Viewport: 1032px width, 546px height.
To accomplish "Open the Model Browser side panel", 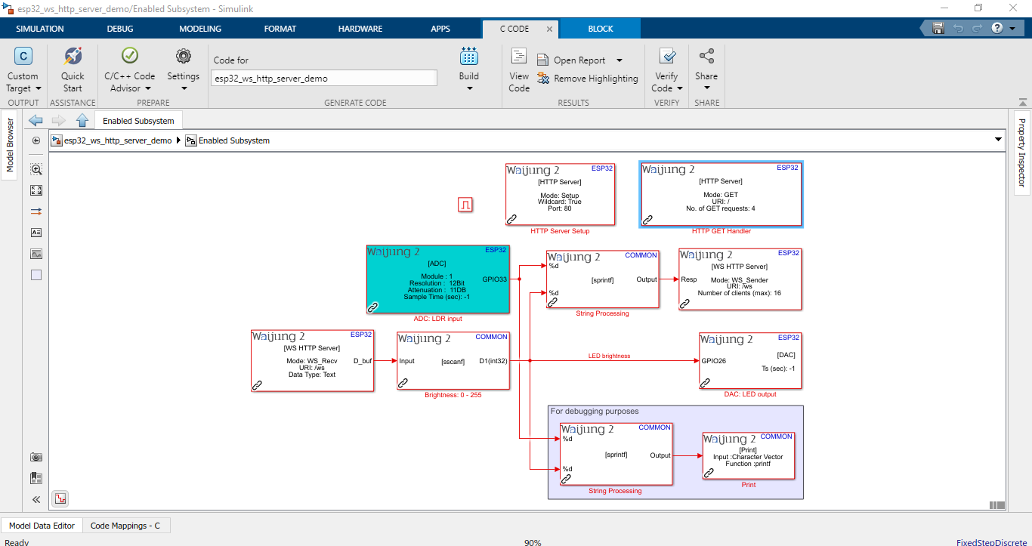I will pos(10,145).
